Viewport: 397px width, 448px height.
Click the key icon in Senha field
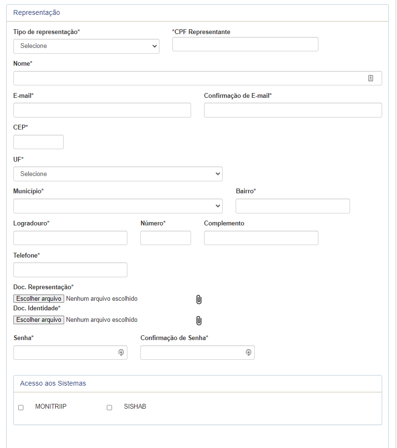(x=121, y=353)
